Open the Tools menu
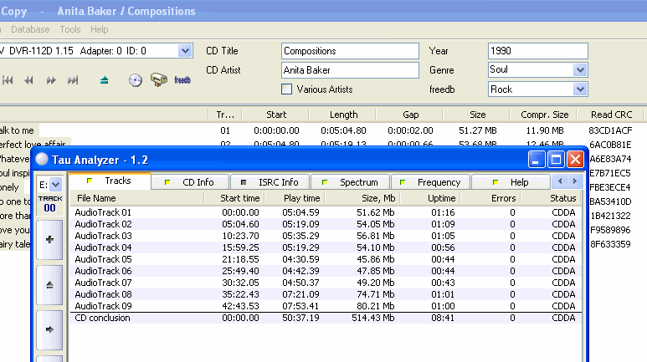This screenshot has width=647, height=362. point(70,29)
